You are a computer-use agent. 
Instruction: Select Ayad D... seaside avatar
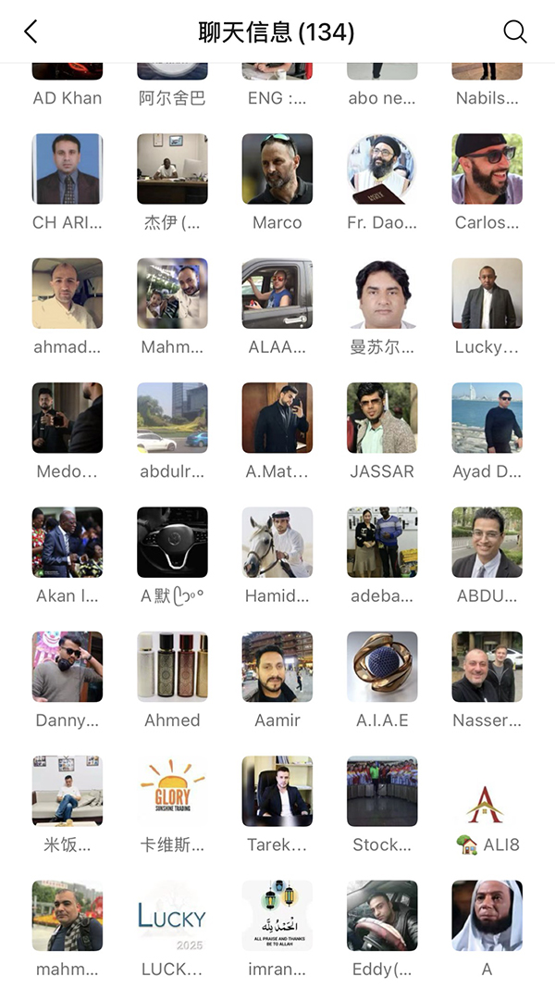(487, 418)
